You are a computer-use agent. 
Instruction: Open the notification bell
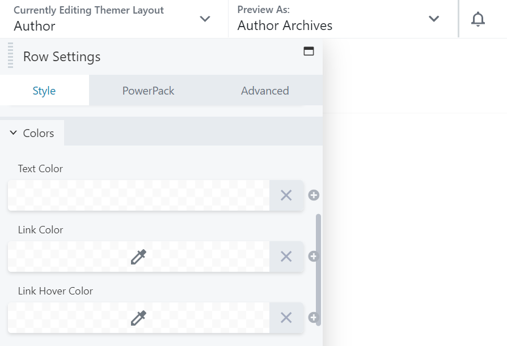[x=478, y=19]
